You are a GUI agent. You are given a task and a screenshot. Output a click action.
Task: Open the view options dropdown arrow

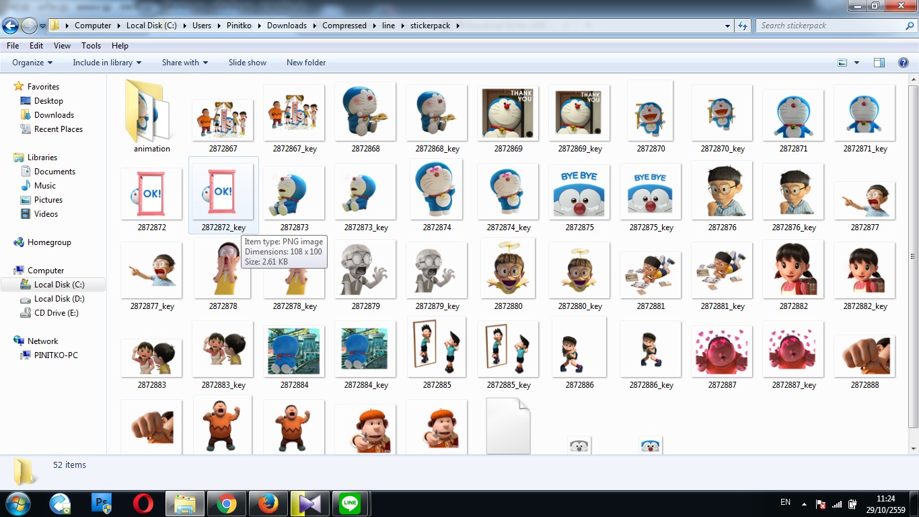click(x=856, y=63)
